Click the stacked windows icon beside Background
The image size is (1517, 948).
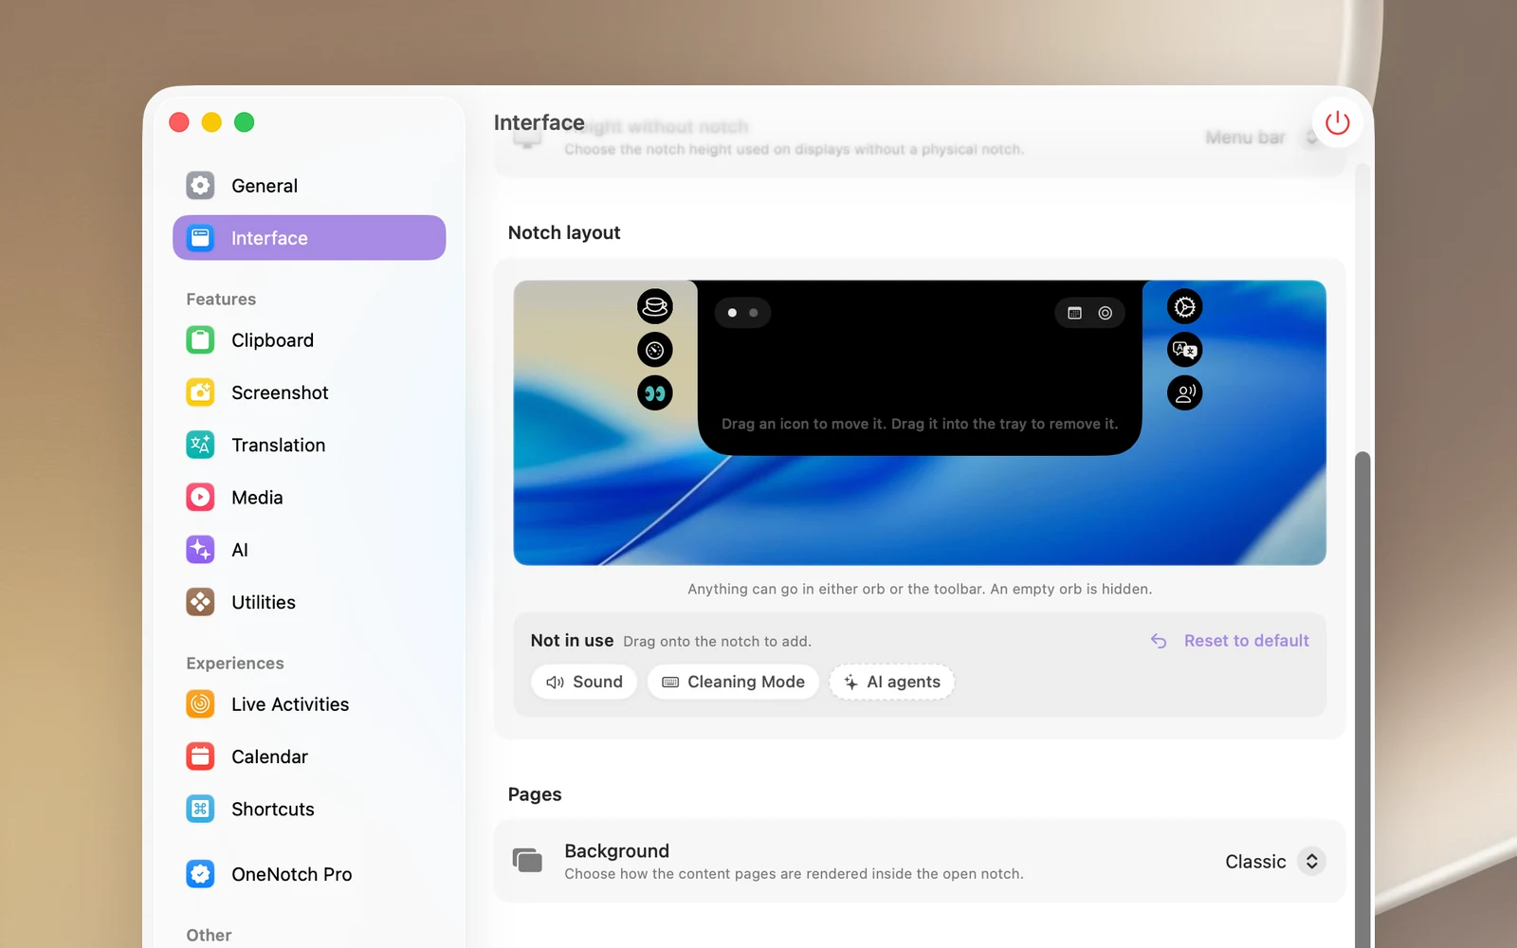click(527, 860)
